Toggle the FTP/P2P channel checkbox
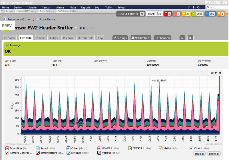 [130, 148]
